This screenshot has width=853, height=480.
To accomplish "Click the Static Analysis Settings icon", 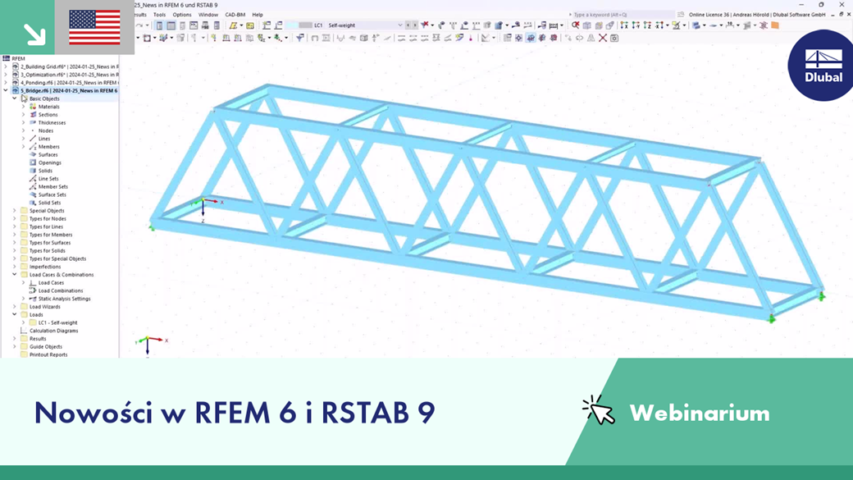I will tap(33, 299).
